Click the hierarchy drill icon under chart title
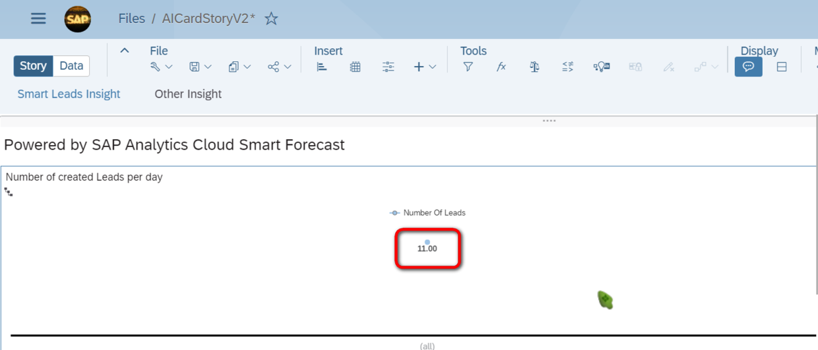This screenshot has height=350, width=818. click(x=9, y=192)
